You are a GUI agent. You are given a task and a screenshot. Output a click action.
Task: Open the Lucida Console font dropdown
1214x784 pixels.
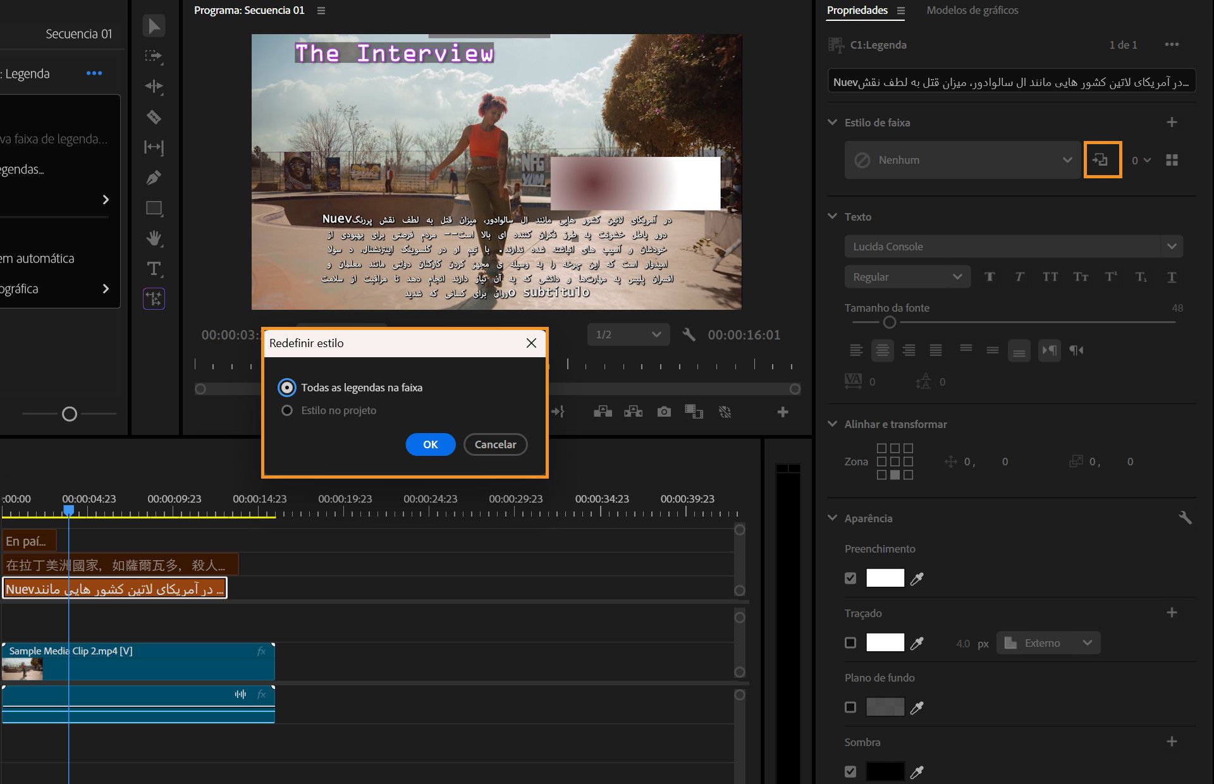[1013, 247]
